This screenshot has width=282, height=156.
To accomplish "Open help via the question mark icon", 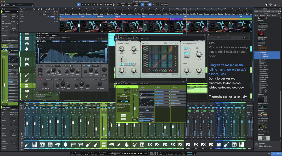I will click(x=157, y=5).
